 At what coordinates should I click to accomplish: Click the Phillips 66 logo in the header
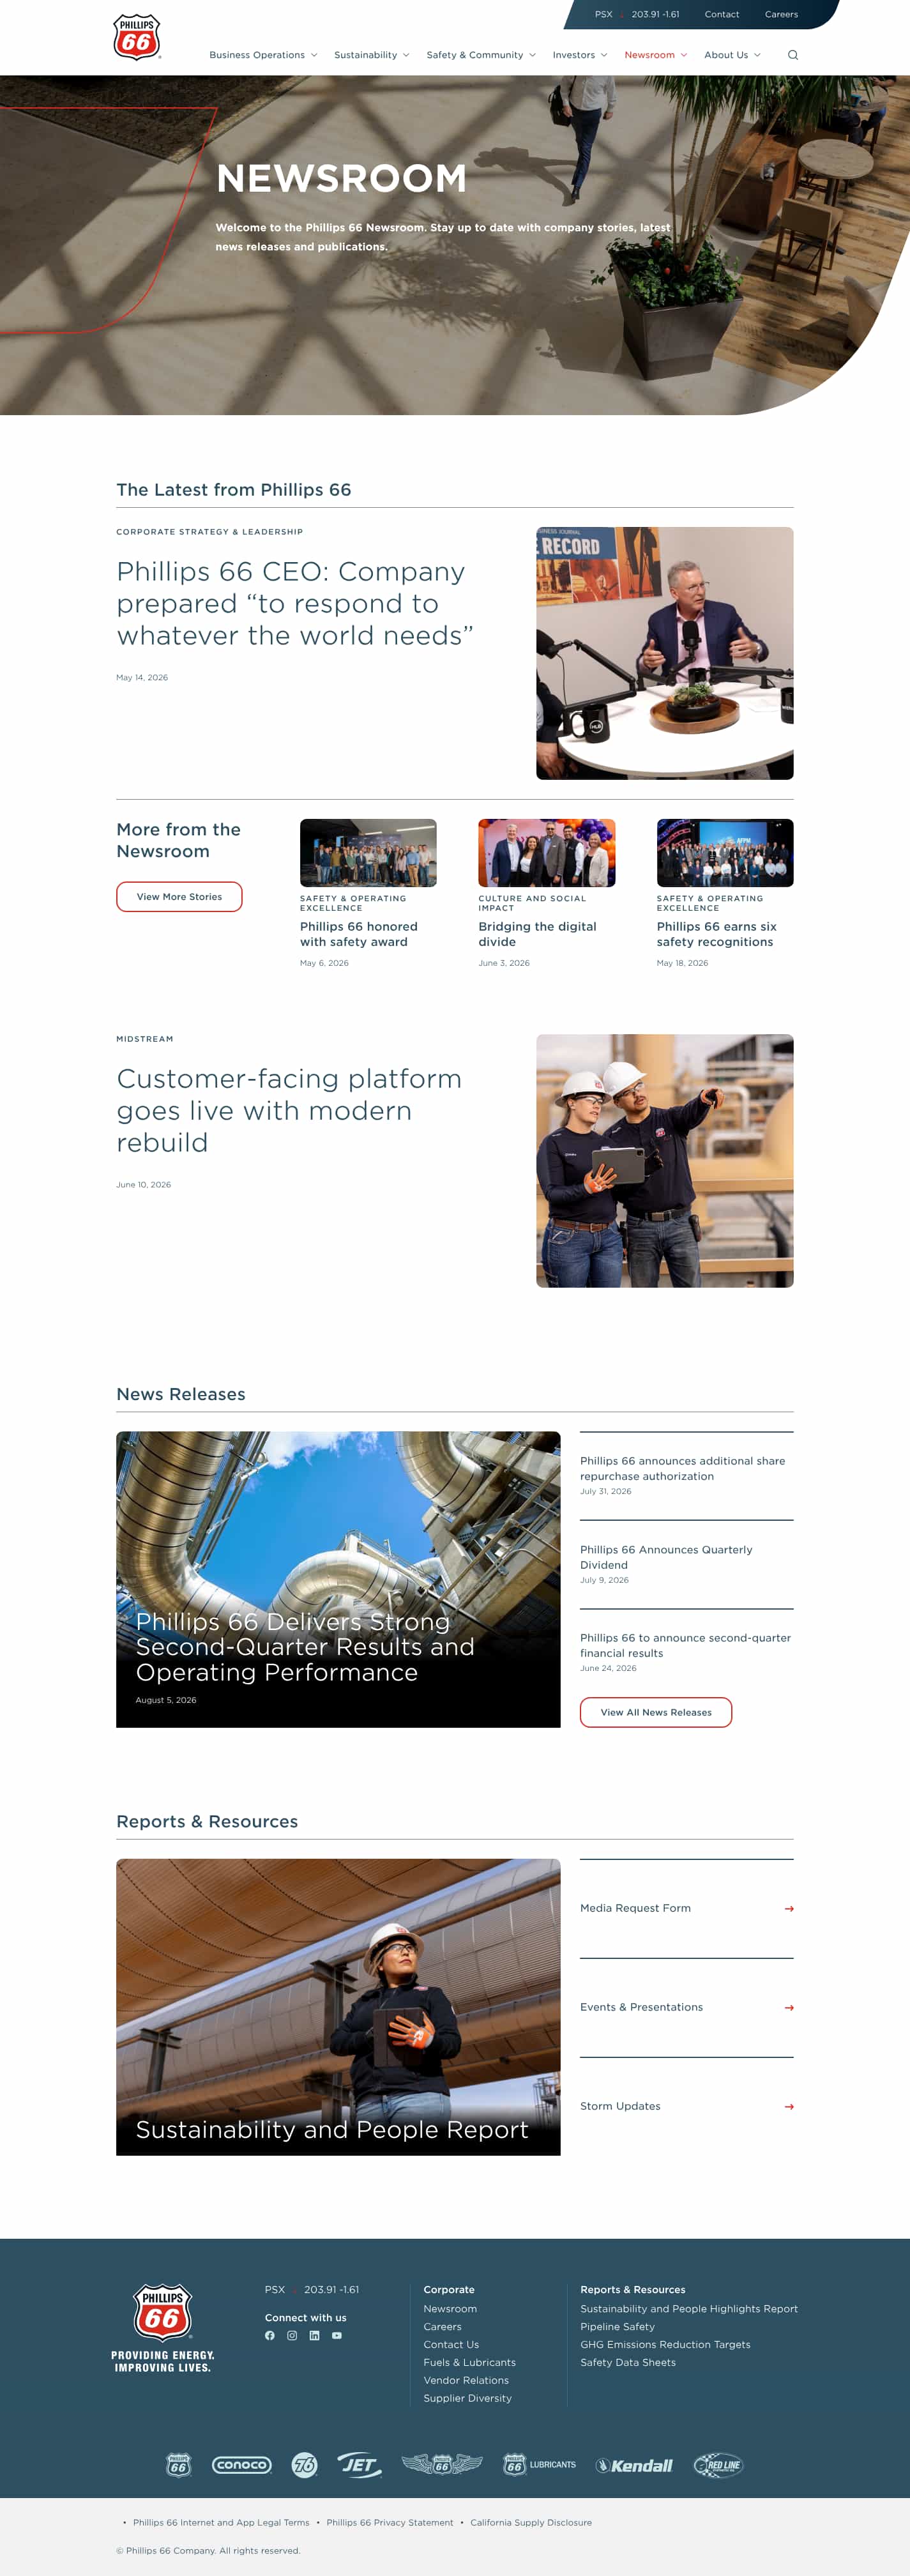pyautogui.click(x=137, y=37)
